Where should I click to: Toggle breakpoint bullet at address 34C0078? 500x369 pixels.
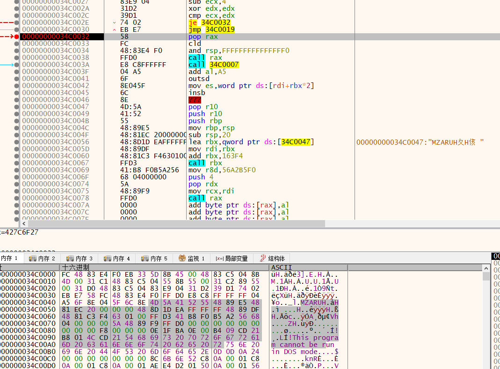[x=16, y=198]
